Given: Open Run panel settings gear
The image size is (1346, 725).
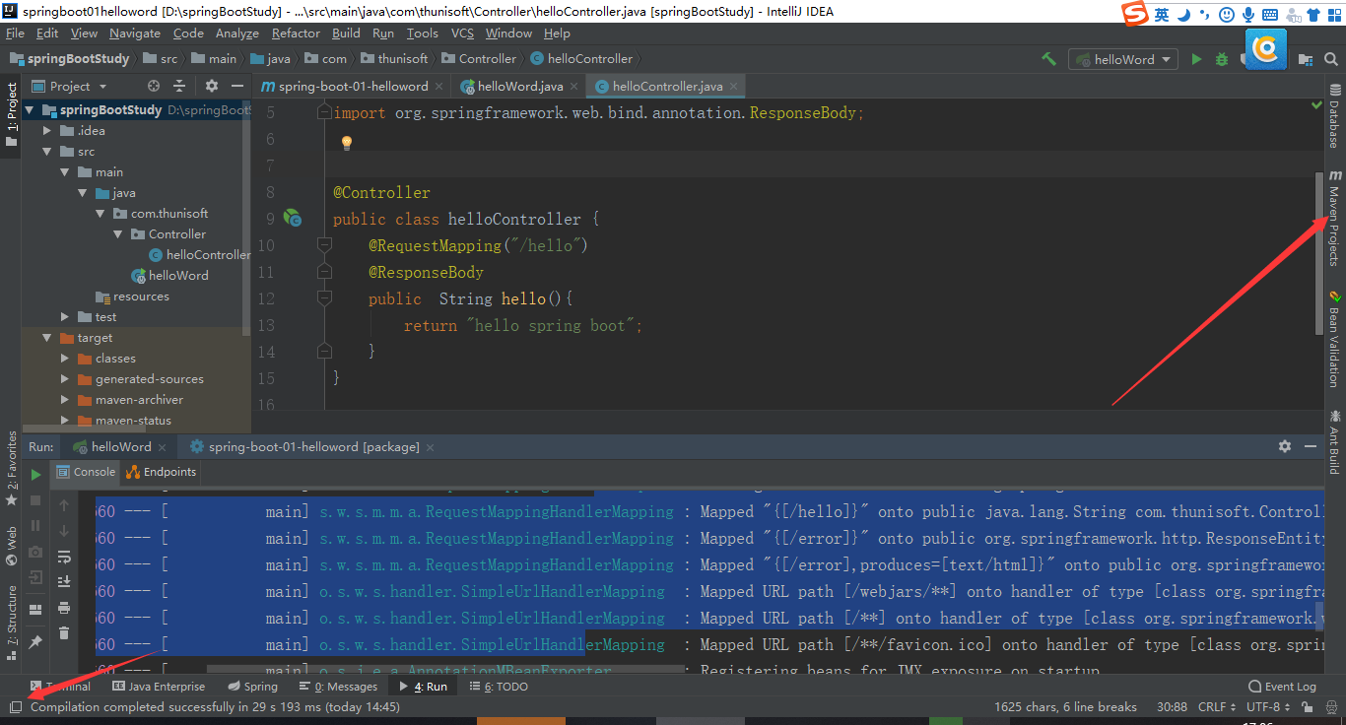Looking at the screenshot, I should point(1284,446).
